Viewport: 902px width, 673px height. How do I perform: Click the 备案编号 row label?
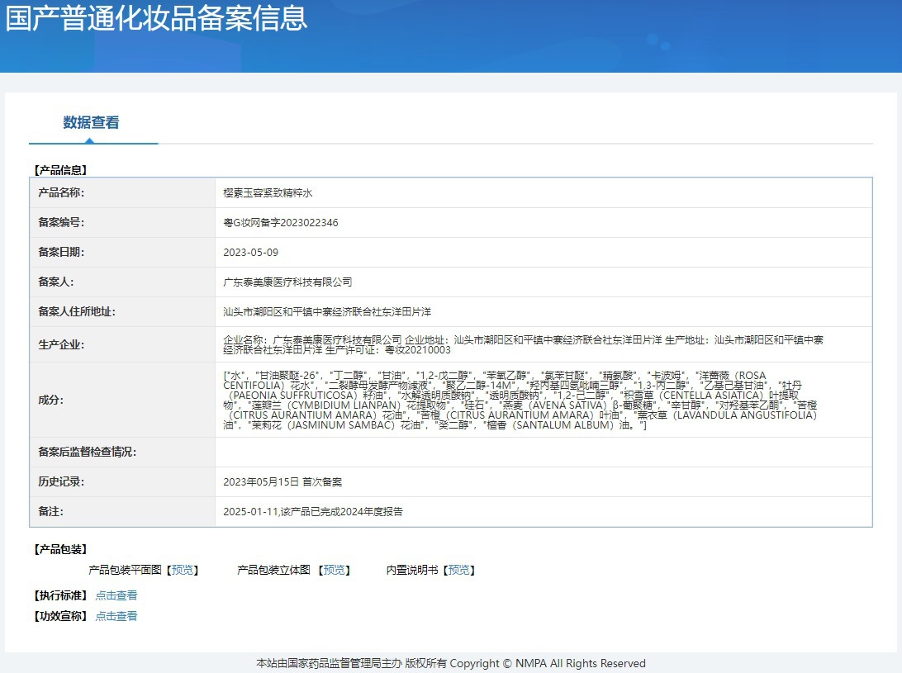(61, 223)
